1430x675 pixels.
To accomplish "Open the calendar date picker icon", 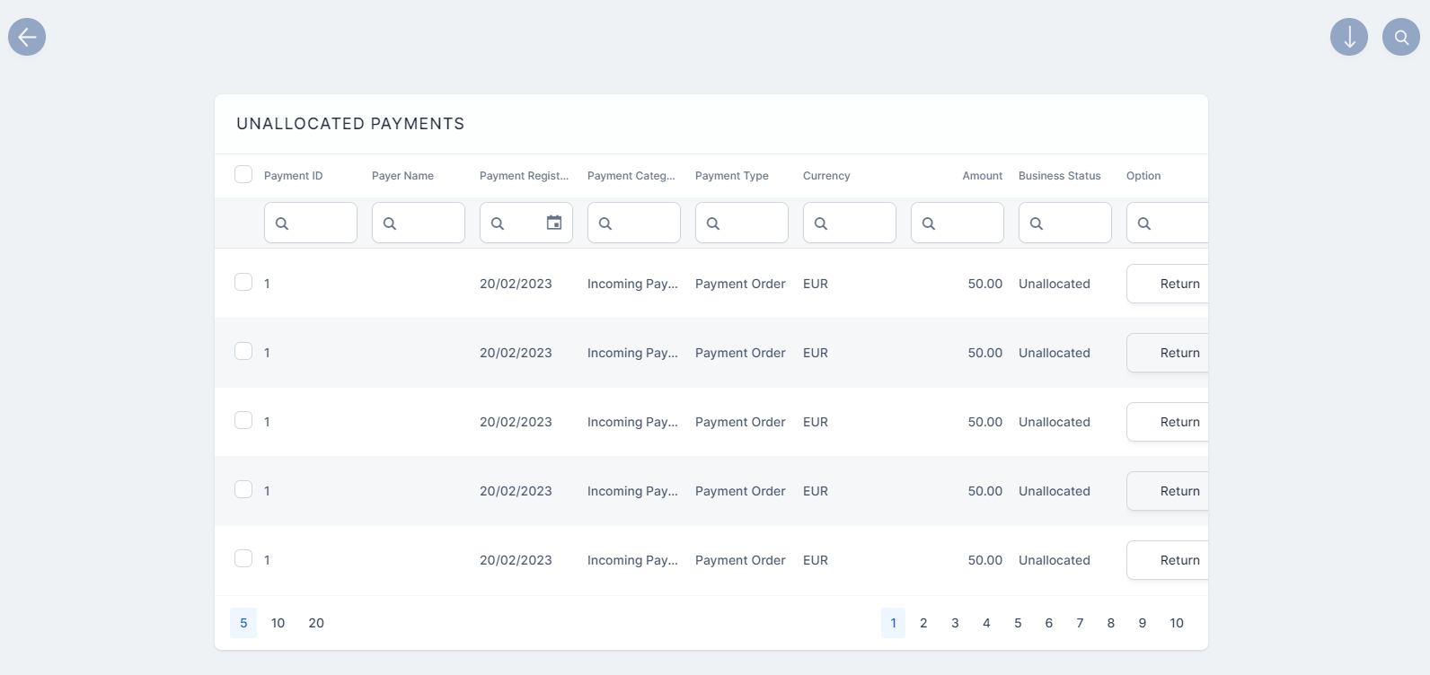I will (x=554, y=223).
